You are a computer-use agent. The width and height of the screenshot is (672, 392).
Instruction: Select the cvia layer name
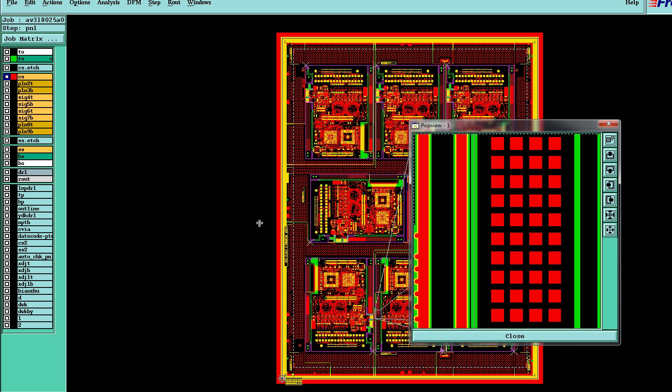[35, 229]
